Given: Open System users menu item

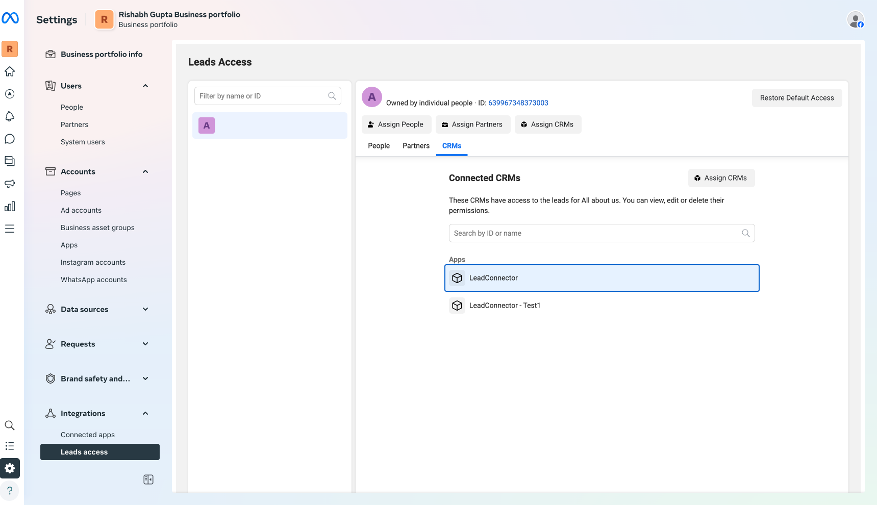Looking at the screenshot, I should coord(83,142).
